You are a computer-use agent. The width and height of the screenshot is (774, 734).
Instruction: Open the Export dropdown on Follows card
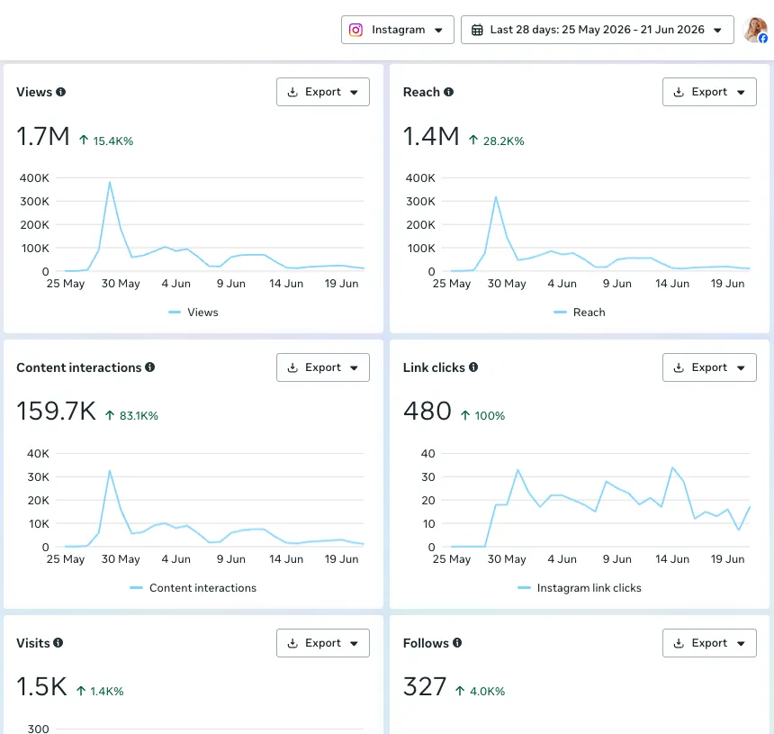pyautogui.click(x=709, y=643)
